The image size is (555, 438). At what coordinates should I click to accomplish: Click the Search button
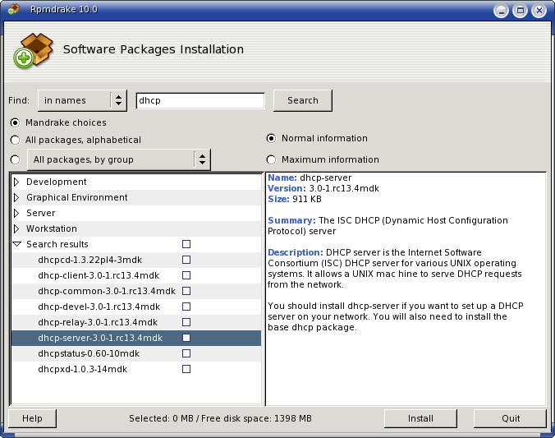303,100
